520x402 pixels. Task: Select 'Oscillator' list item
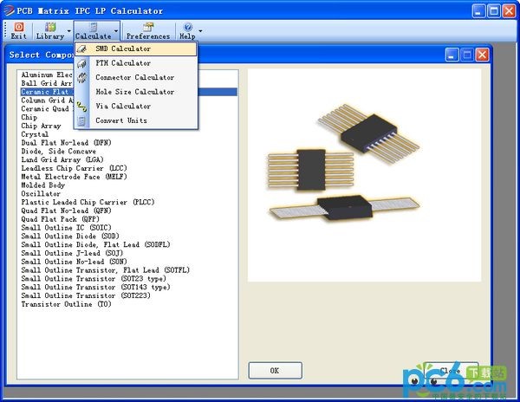[41, 193]
